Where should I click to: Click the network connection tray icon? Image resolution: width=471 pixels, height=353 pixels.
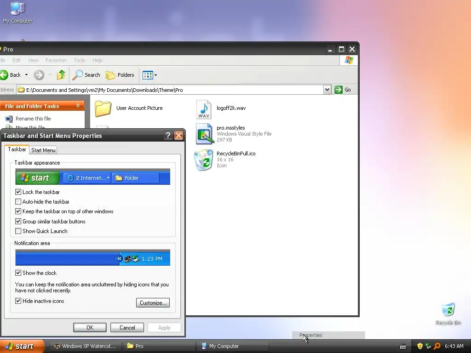tap(428, 346)
